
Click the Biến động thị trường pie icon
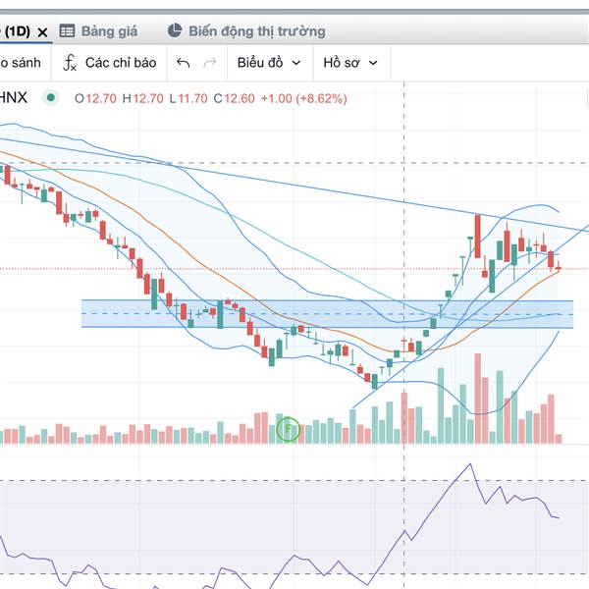175,30
